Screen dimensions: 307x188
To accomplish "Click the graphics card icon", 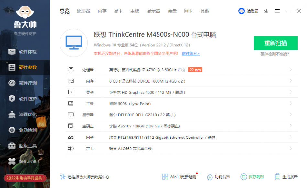I will [71, 92].
